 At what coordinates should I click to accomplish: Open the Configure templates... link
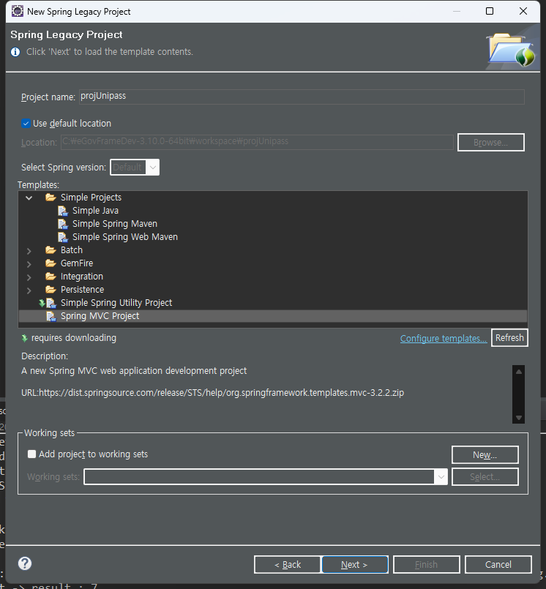444,339
